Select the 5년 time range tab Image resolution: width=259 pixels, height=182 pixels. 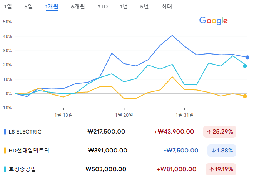tap(144, 7)
